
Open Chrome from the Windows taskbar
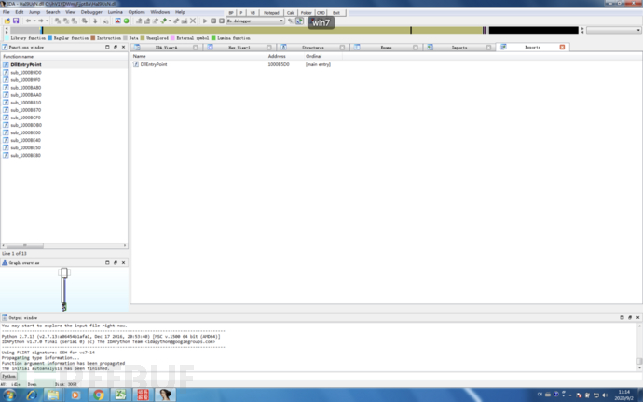pos(98,395)
